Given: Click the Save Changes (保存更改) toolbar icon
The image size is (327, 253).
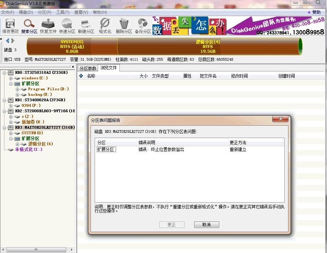Looking at the screenshot, I should coord(10,26).
